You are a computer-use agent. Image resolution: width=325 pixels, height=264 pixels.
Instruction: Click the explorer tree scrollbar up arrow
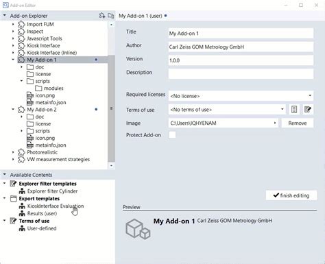[111, 25]
